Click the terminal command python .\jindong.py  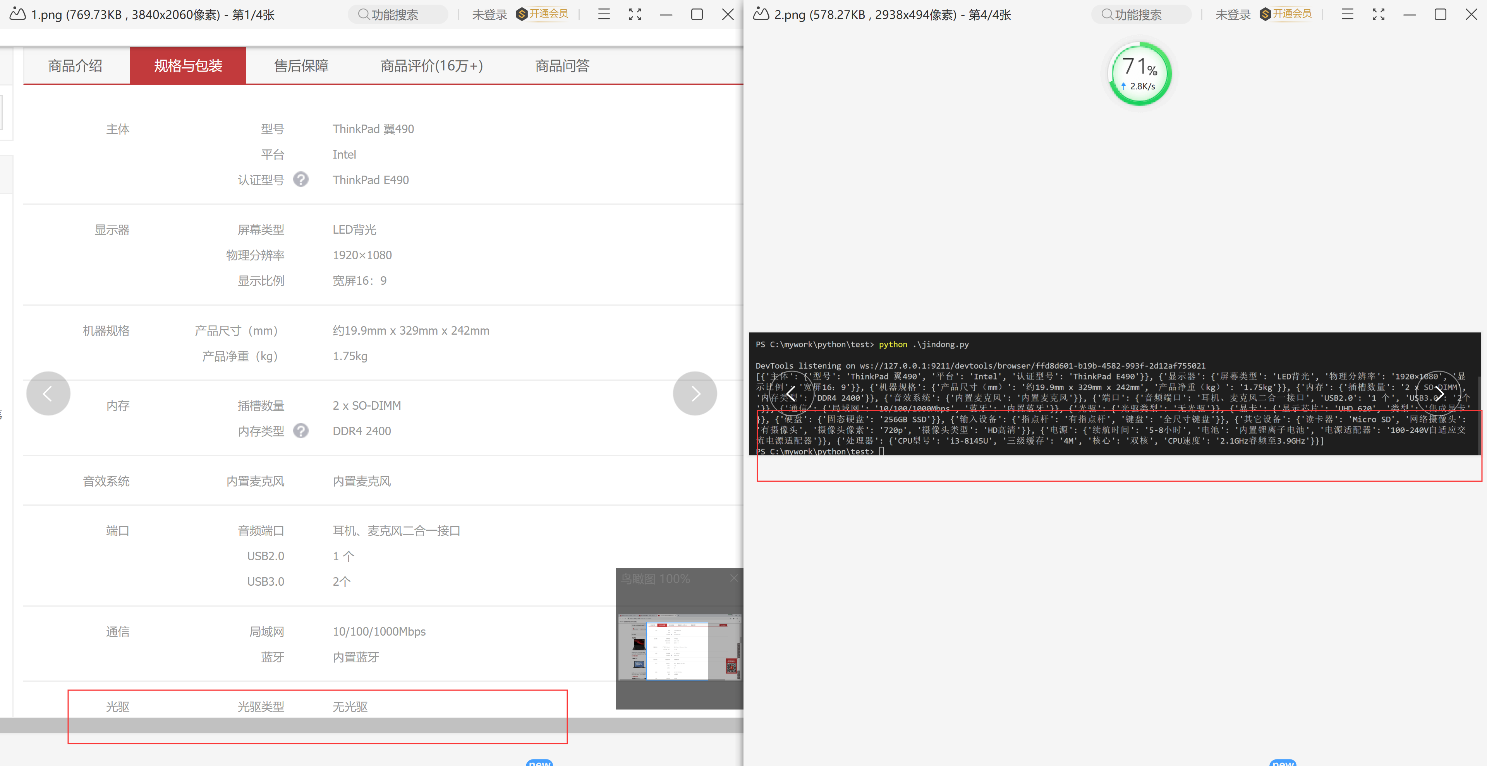[x=924, y=344]
